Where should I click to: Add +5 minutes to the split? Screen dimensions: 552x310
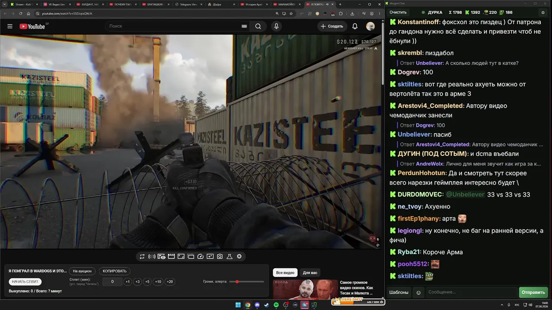pos(147,282)
